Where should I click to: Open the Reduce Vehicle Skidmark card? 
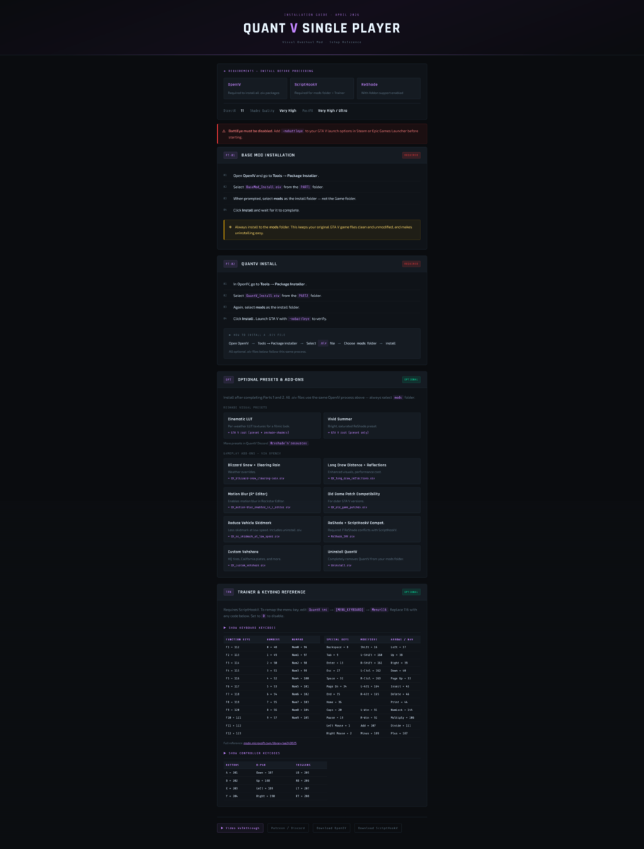click(271, 529)
